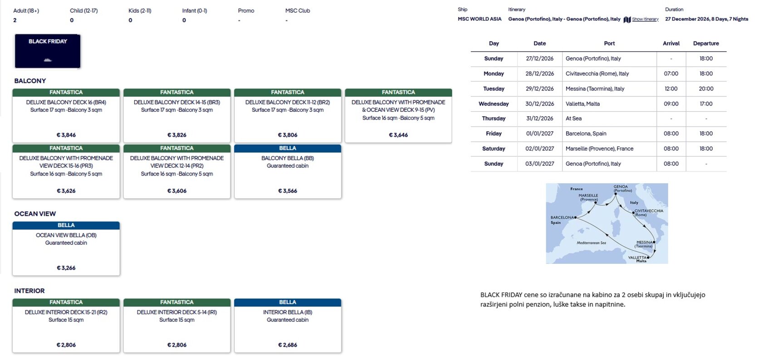Choose Deluxe Interior Deck 15-21 (IR2) cabin
The width and height of the screenshot is (763, 362).
[66, 325]
